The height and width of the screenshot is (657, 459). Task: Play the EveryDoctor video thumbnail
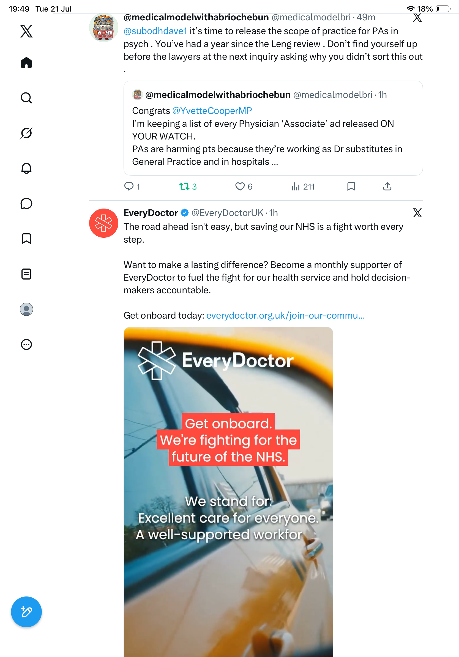(228, 492)
